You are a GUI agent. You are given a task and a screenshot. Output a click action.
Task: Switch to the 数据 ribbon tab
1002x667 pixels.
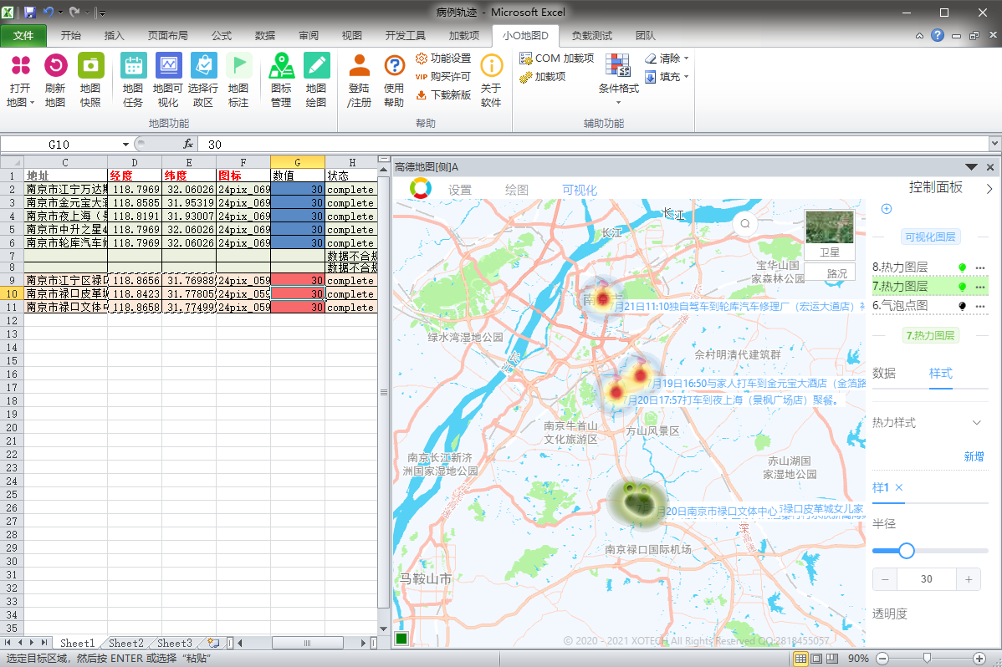click(264, 36)
